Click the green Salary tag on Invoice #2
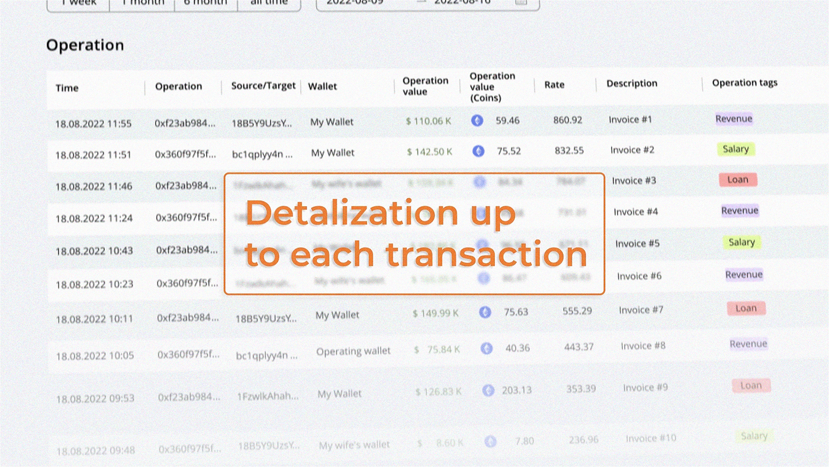Screen dimensions: 829x467 735,149
